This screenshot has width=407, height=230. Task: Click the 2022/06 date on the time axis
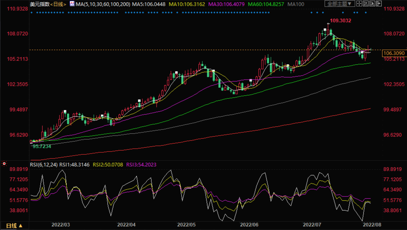tap(249, 225)
